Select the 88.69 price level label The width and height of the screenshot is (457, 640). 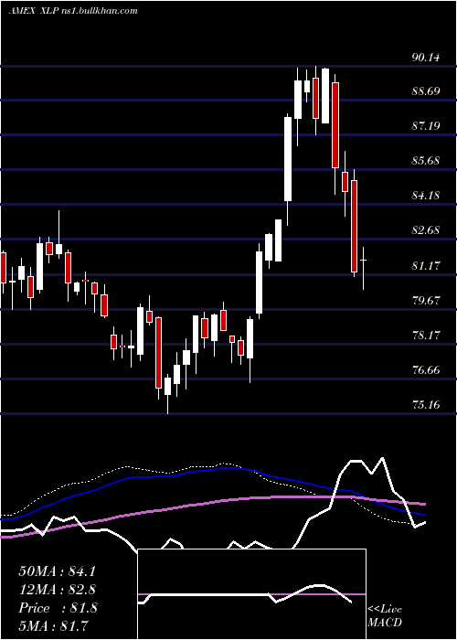pyautogui.click(x=426, y=91)
